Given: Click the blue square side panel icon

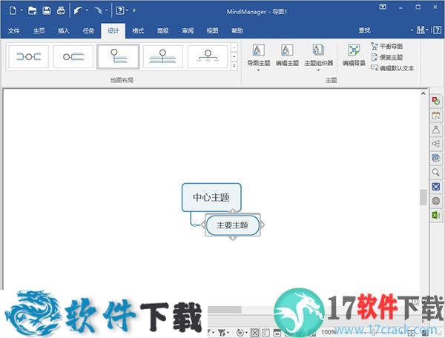Looking at the screenshot, I should 435,187.
